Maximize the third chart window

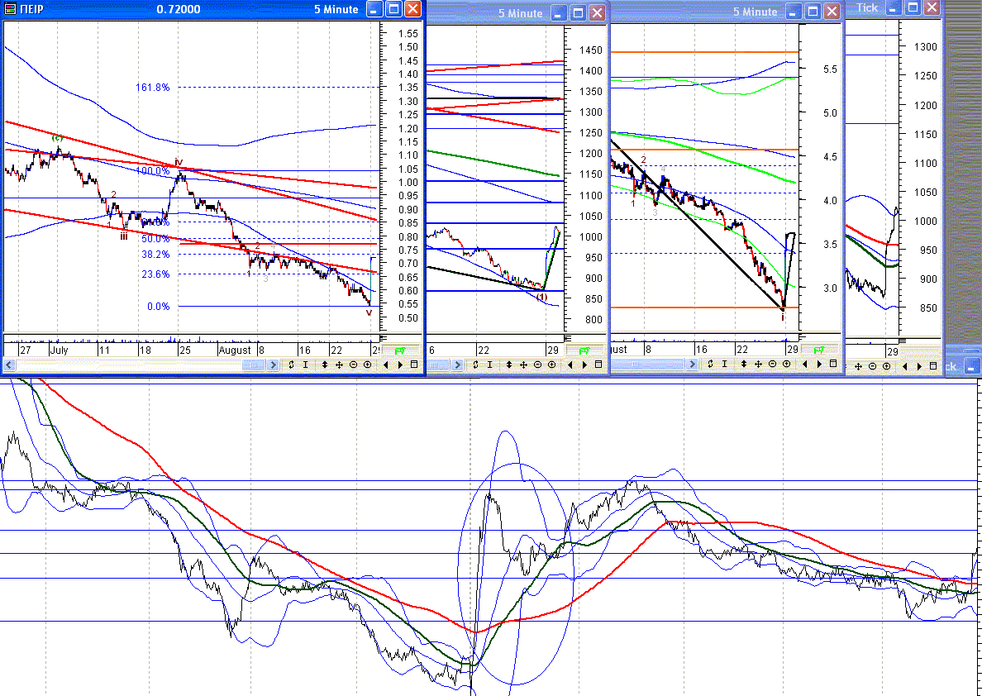click(813, 12)
